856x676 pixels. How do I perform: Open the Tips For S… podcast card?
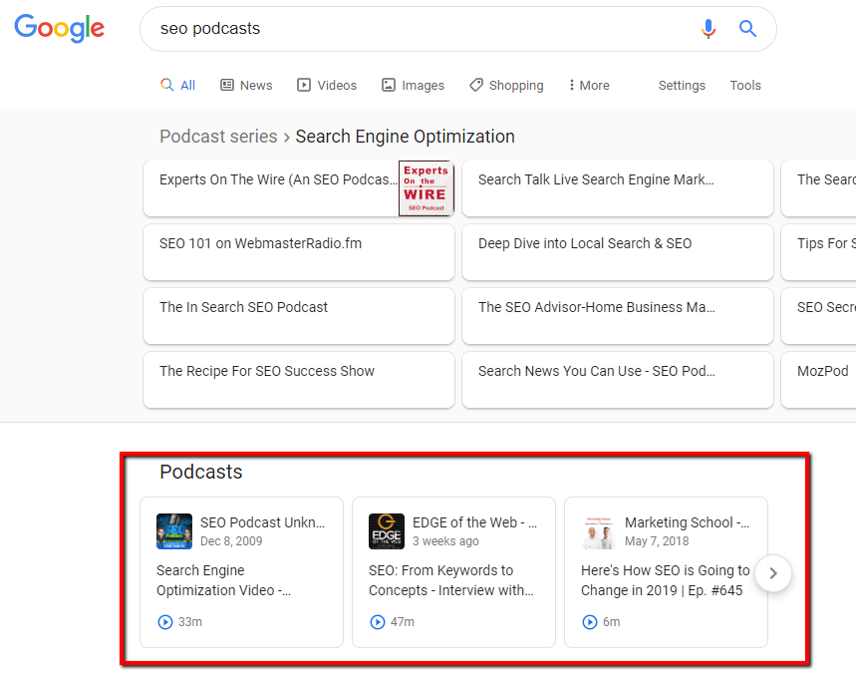pos(818,252)
